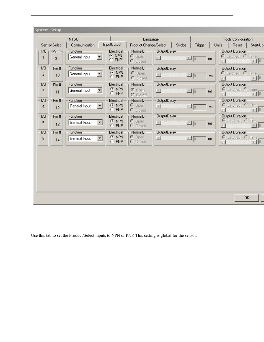Open the Tools Configuration tab

pos(238,39)
